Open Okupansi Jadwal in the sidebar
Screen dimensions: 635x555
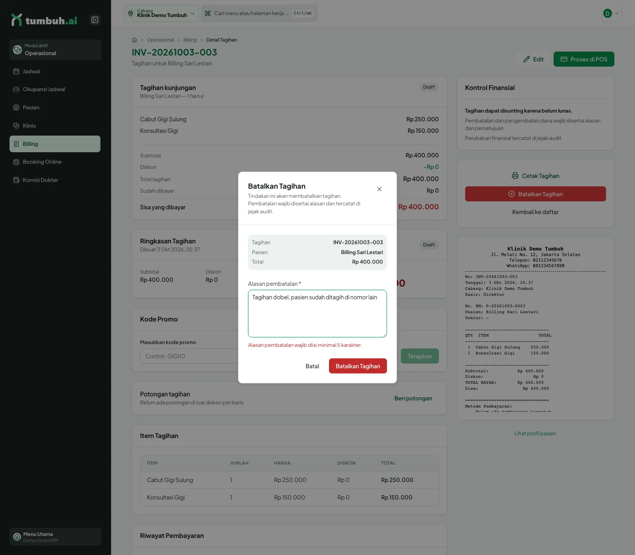click(x=55, y=89)
